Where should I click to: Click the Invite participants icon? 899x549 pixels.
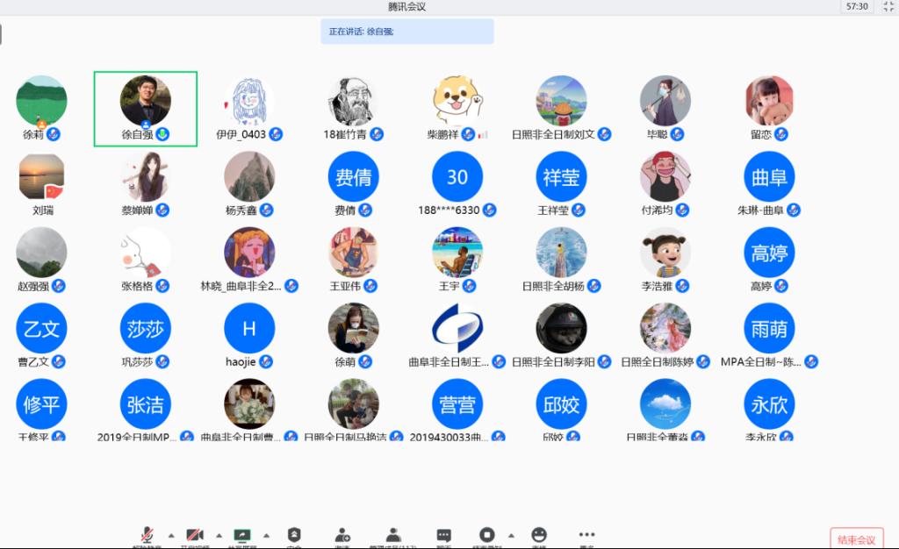[x=342, y=535]
